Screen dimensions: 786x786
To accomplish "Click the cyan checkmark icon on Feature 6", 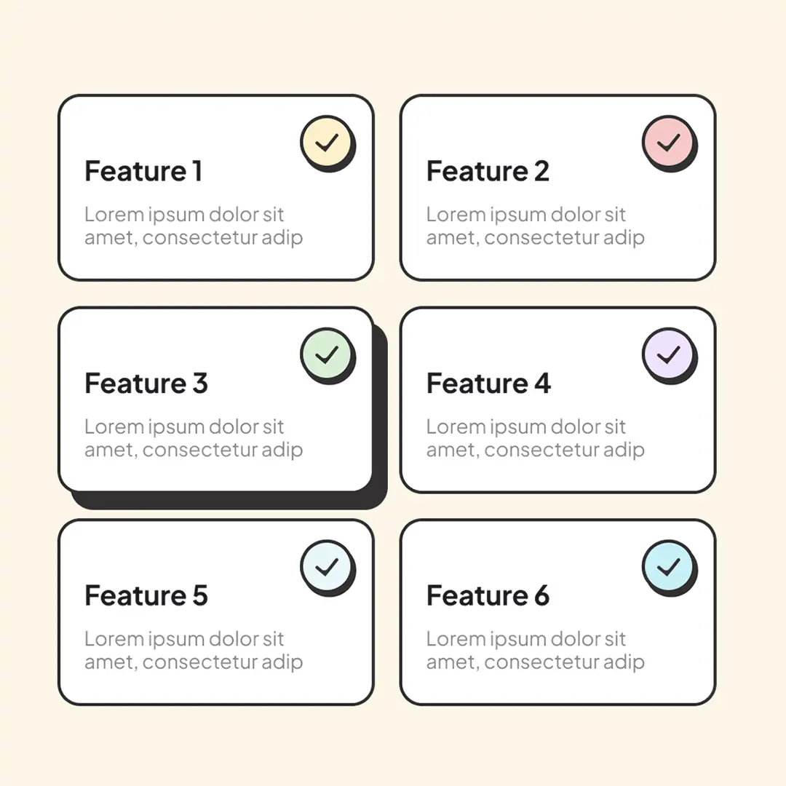I will (x=670, y=567).
